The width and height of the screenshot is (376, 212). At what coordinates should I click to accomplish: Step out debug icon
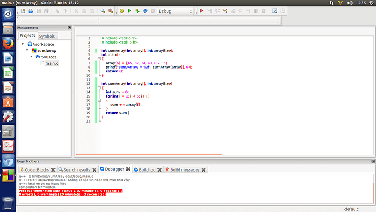pos(233,11)
